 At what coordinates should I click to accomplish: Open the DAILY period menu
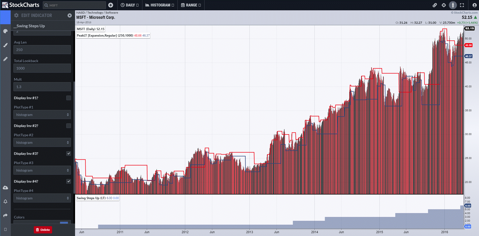129,5
